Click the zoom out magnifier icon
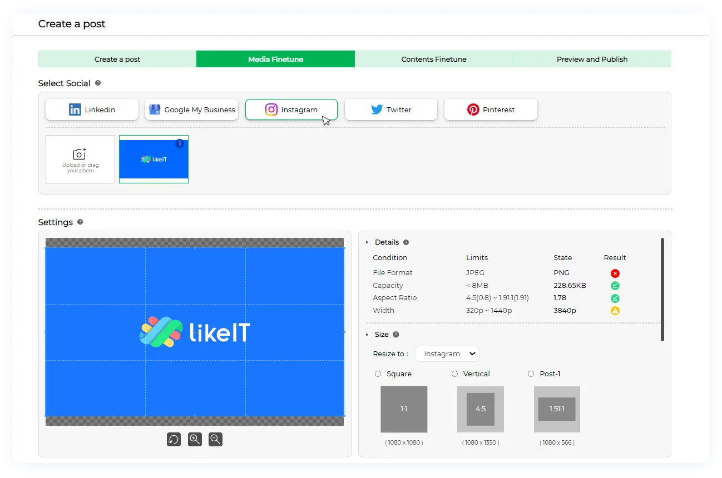The width and height of the screenshot is (722, 478). tap(215, 440)
